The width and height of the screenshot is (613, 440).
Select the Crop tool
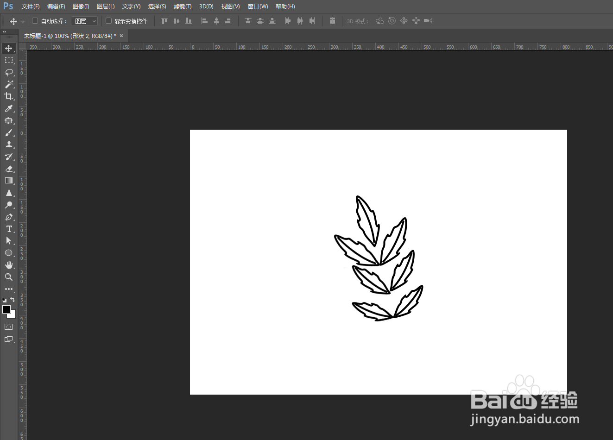coord(9,96)
